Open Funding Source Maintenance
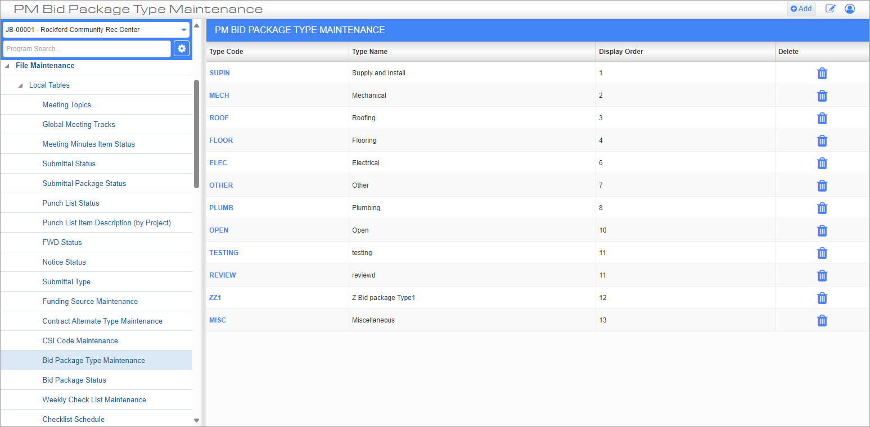 (x=90, y=302)
